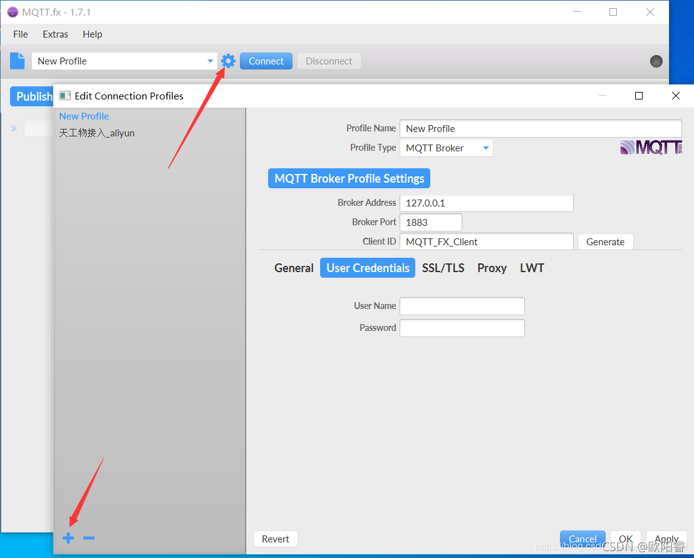694x558 pixels.
Task: Focus the Password field
Action: click(x=462, y=328)
